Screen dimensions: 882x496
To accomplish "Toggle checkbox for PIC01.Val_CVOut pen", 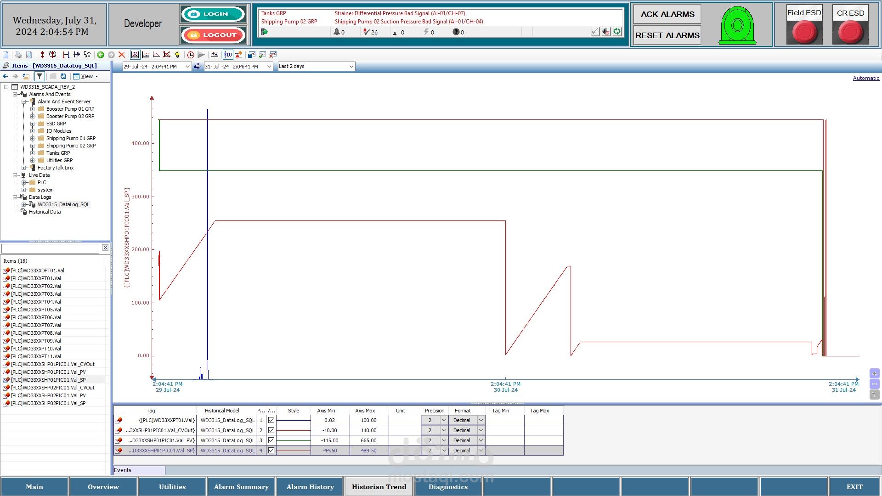I will click(271, 430).
